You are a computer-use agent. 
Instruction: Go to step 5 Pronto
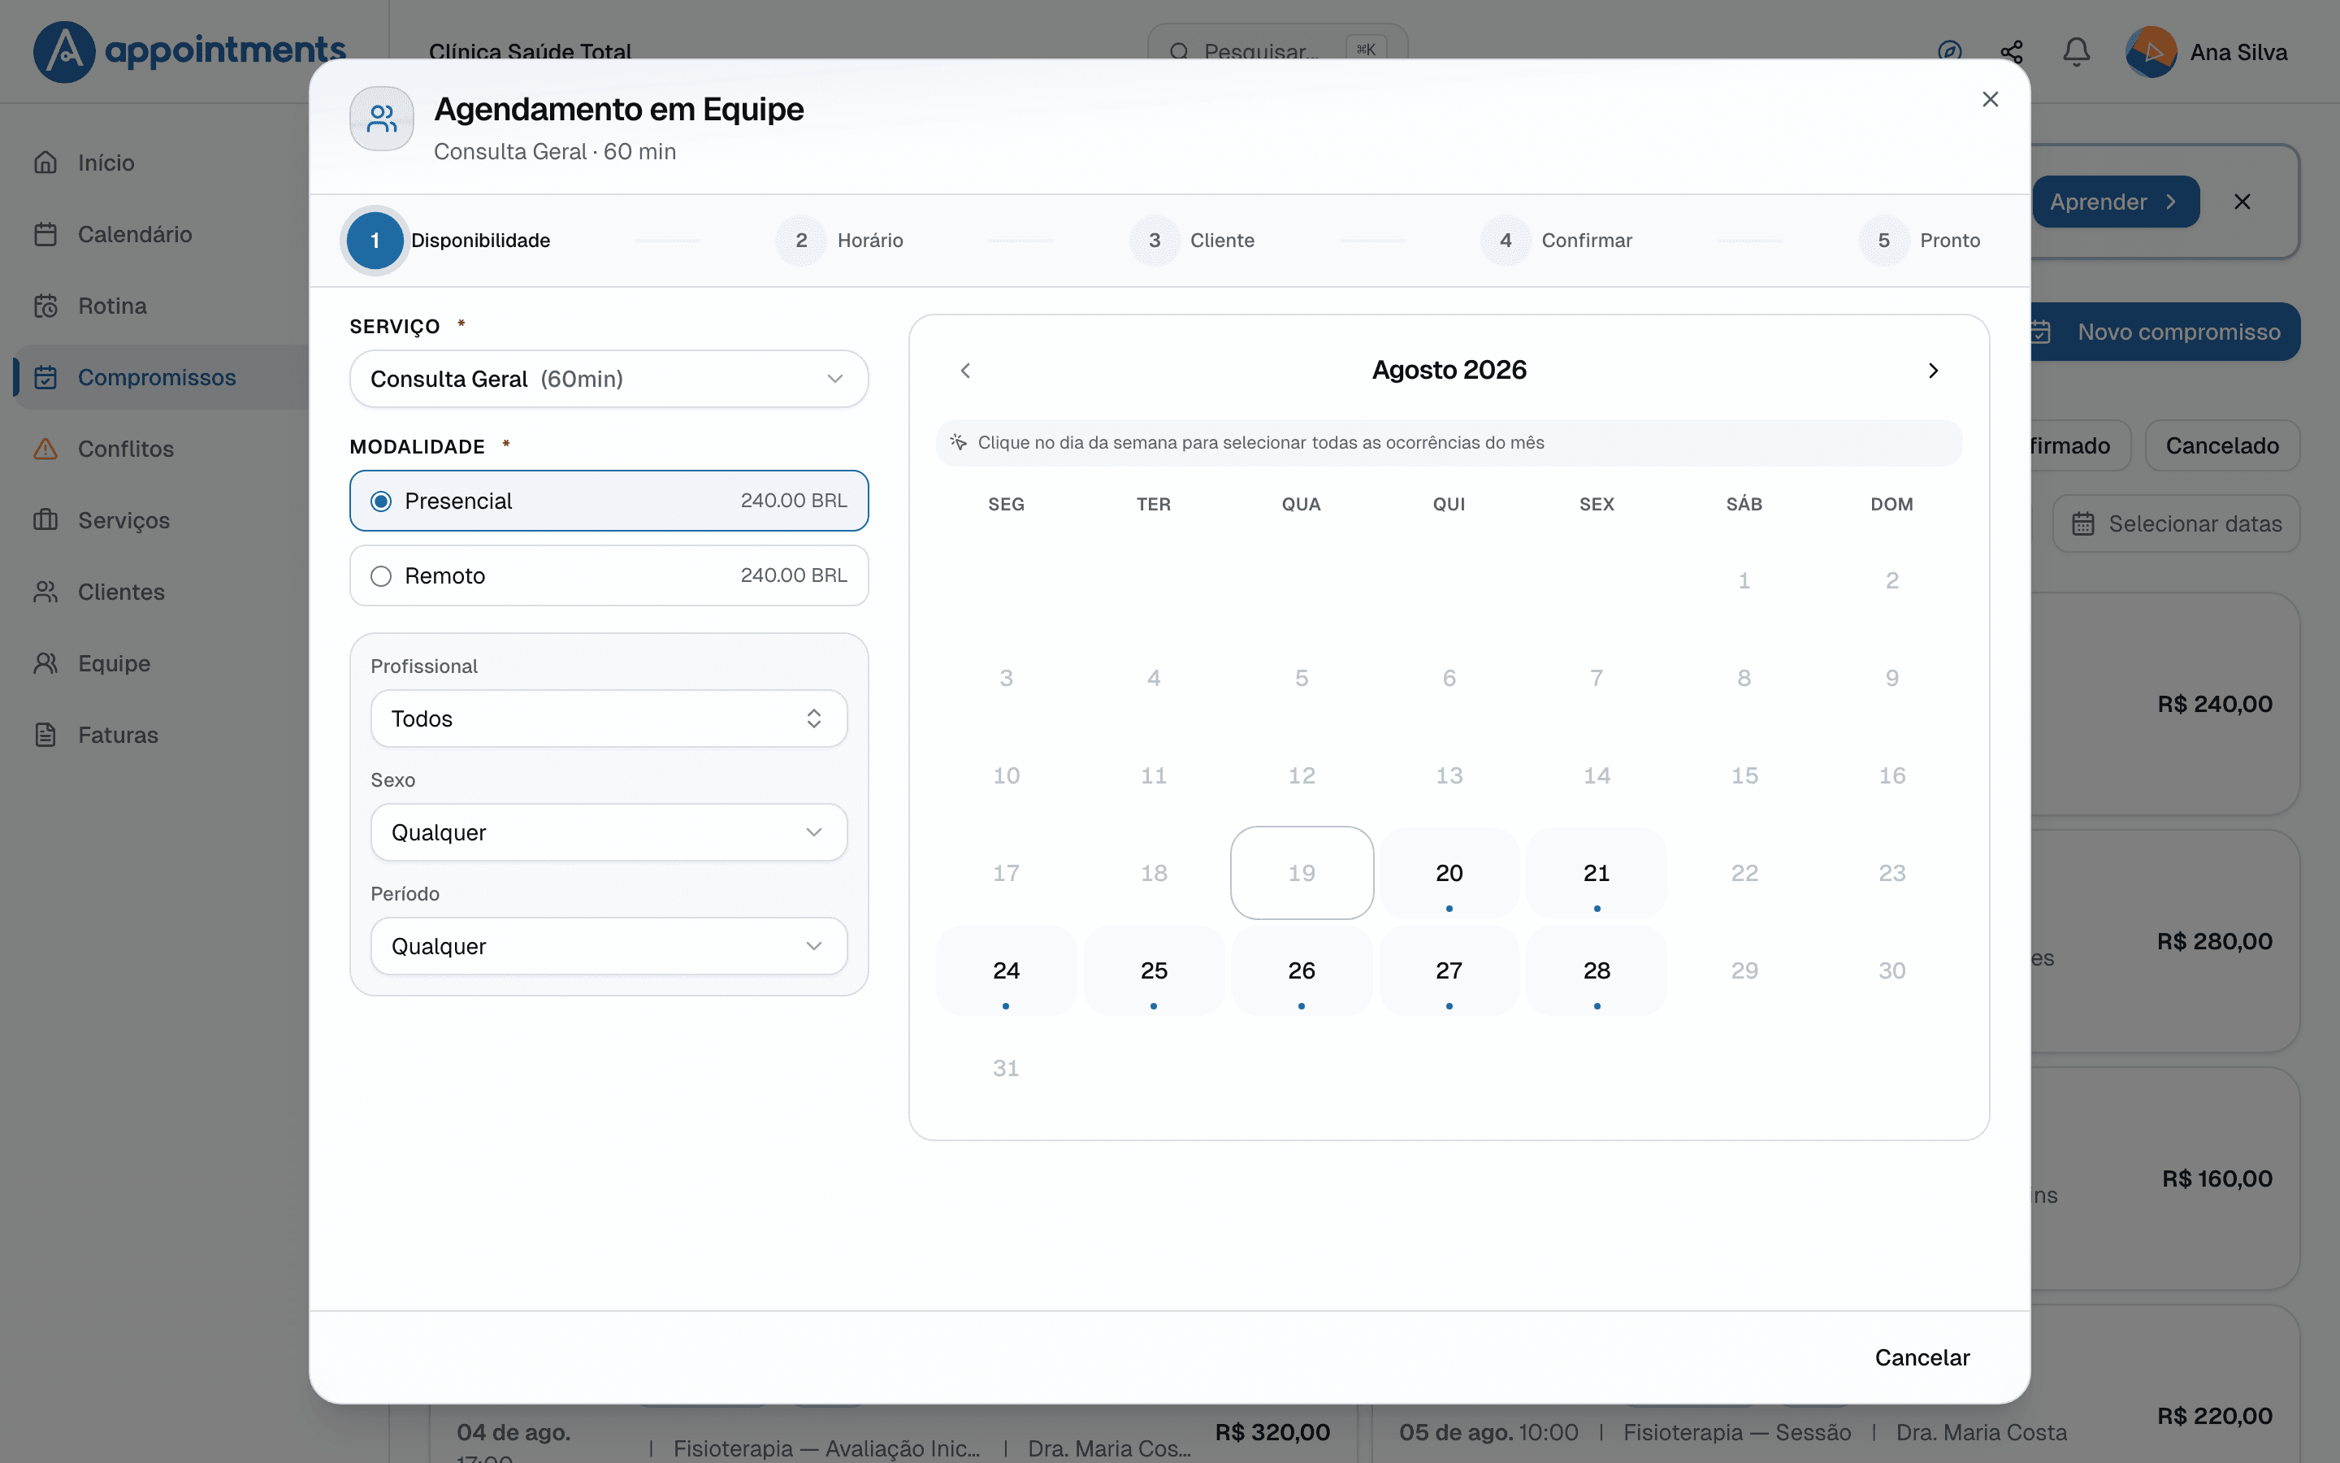pyautogui.click(x=1919, y=240)
